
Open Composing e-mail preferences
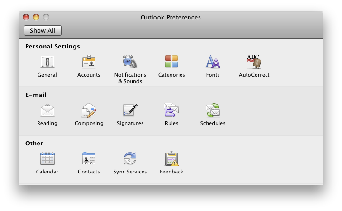click(89, 111)
